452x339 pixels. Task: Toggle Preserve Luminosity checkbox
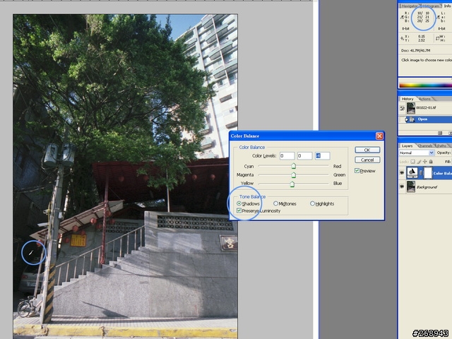[x=239, y=210]
